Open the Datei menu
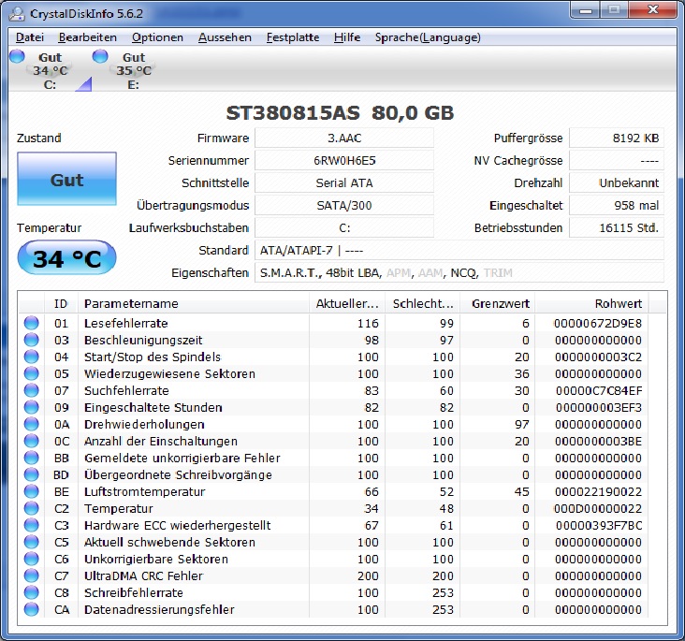 pyautogui.click(x=30, y=37)
